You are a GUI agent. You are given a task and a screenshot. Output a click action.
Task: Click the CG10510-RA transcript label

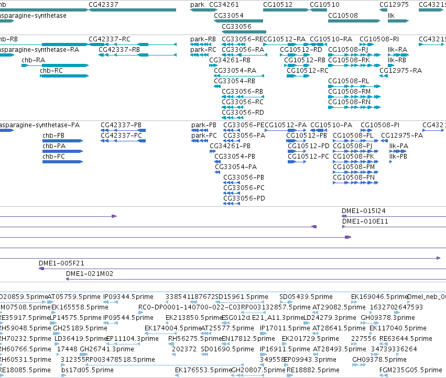pyautogui.click(x=331, y=39)
